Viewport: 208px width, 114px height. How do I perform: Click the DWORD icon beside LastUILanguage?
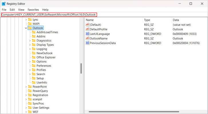[x=88, y=34]
